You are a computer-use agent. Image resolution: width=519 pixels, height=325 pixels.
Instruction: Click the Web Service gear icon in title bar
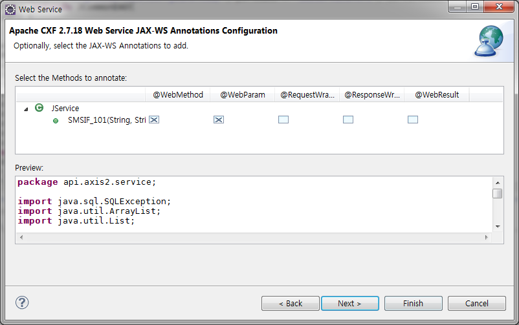(x=10, y=10)
